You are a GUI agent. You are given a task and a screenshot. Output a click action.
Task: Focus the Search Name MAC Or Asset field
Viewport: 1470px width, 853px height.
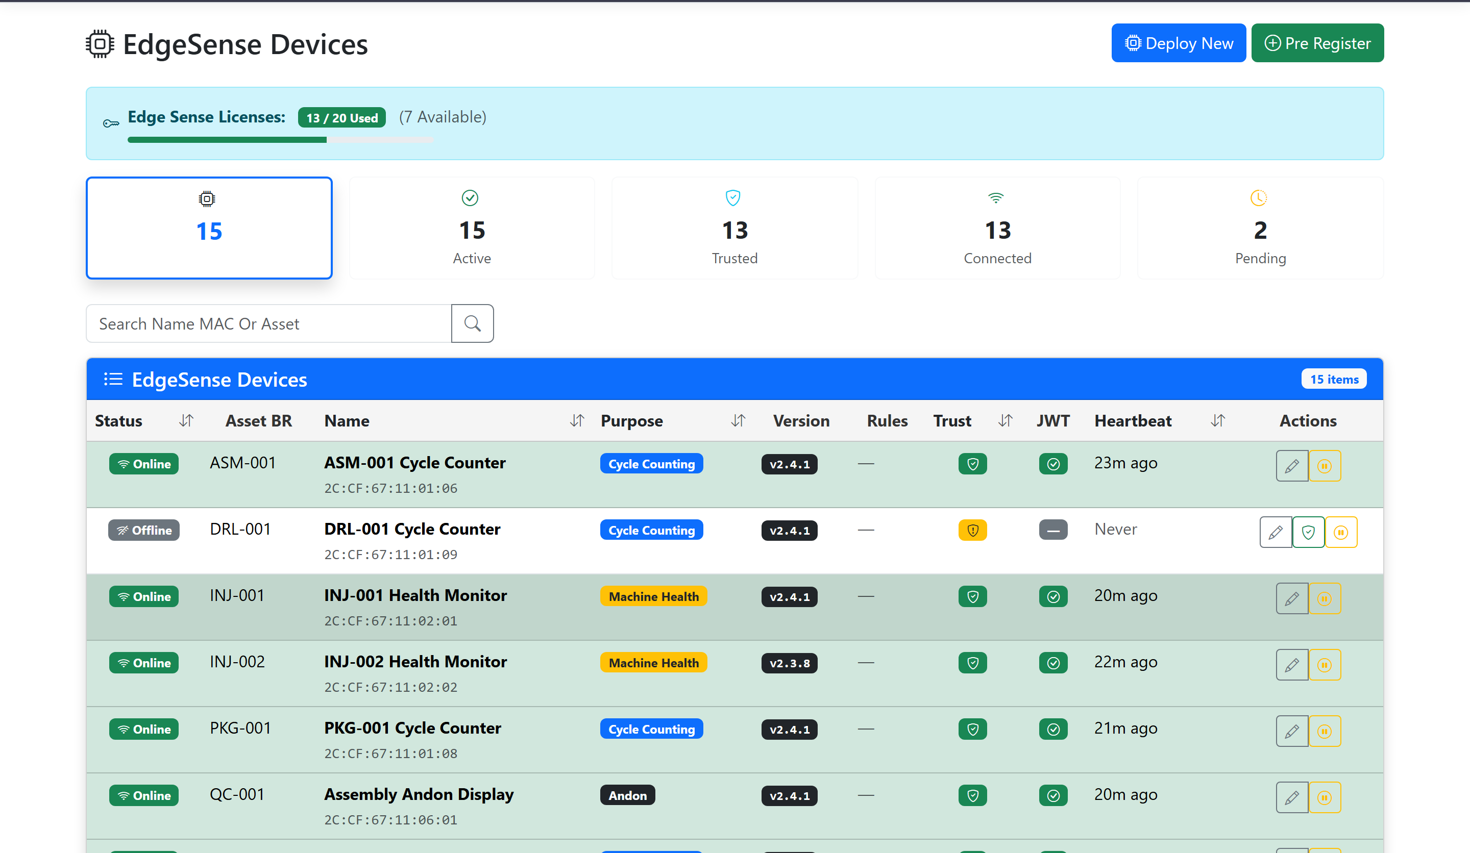pyautogui.click(x=268, y=323)
